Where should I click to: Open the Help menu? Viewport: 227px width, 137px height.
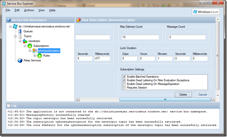(52, 10)
